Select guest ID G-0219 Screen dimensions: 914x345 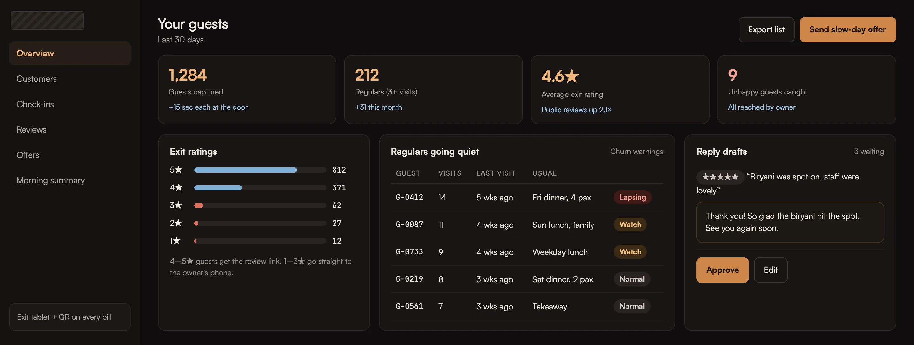point(409,279)
